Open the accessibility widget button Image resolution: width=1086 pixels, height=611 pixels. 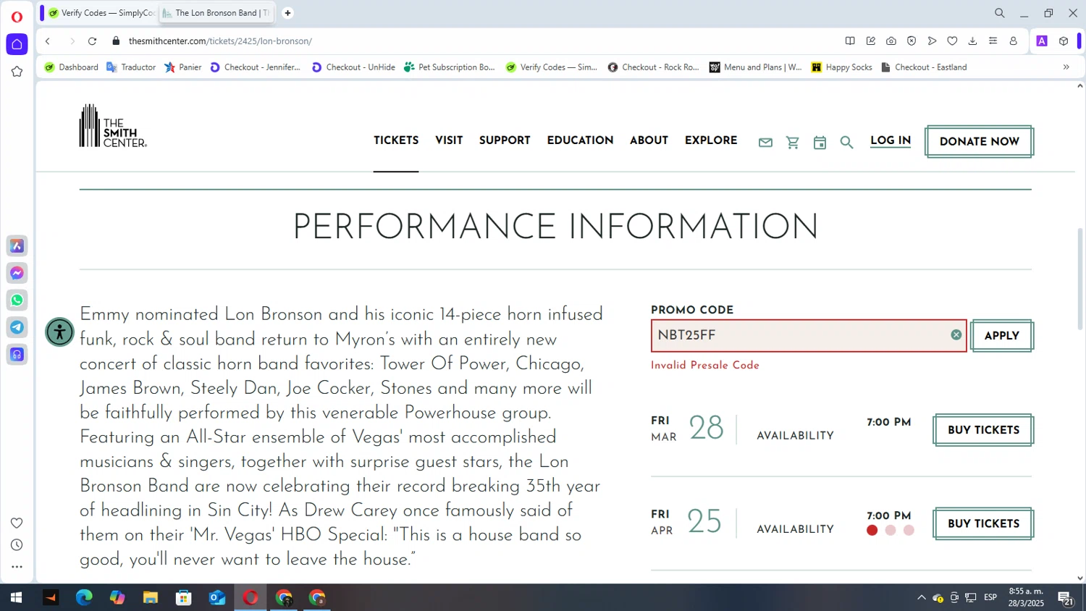click(59, 332)
